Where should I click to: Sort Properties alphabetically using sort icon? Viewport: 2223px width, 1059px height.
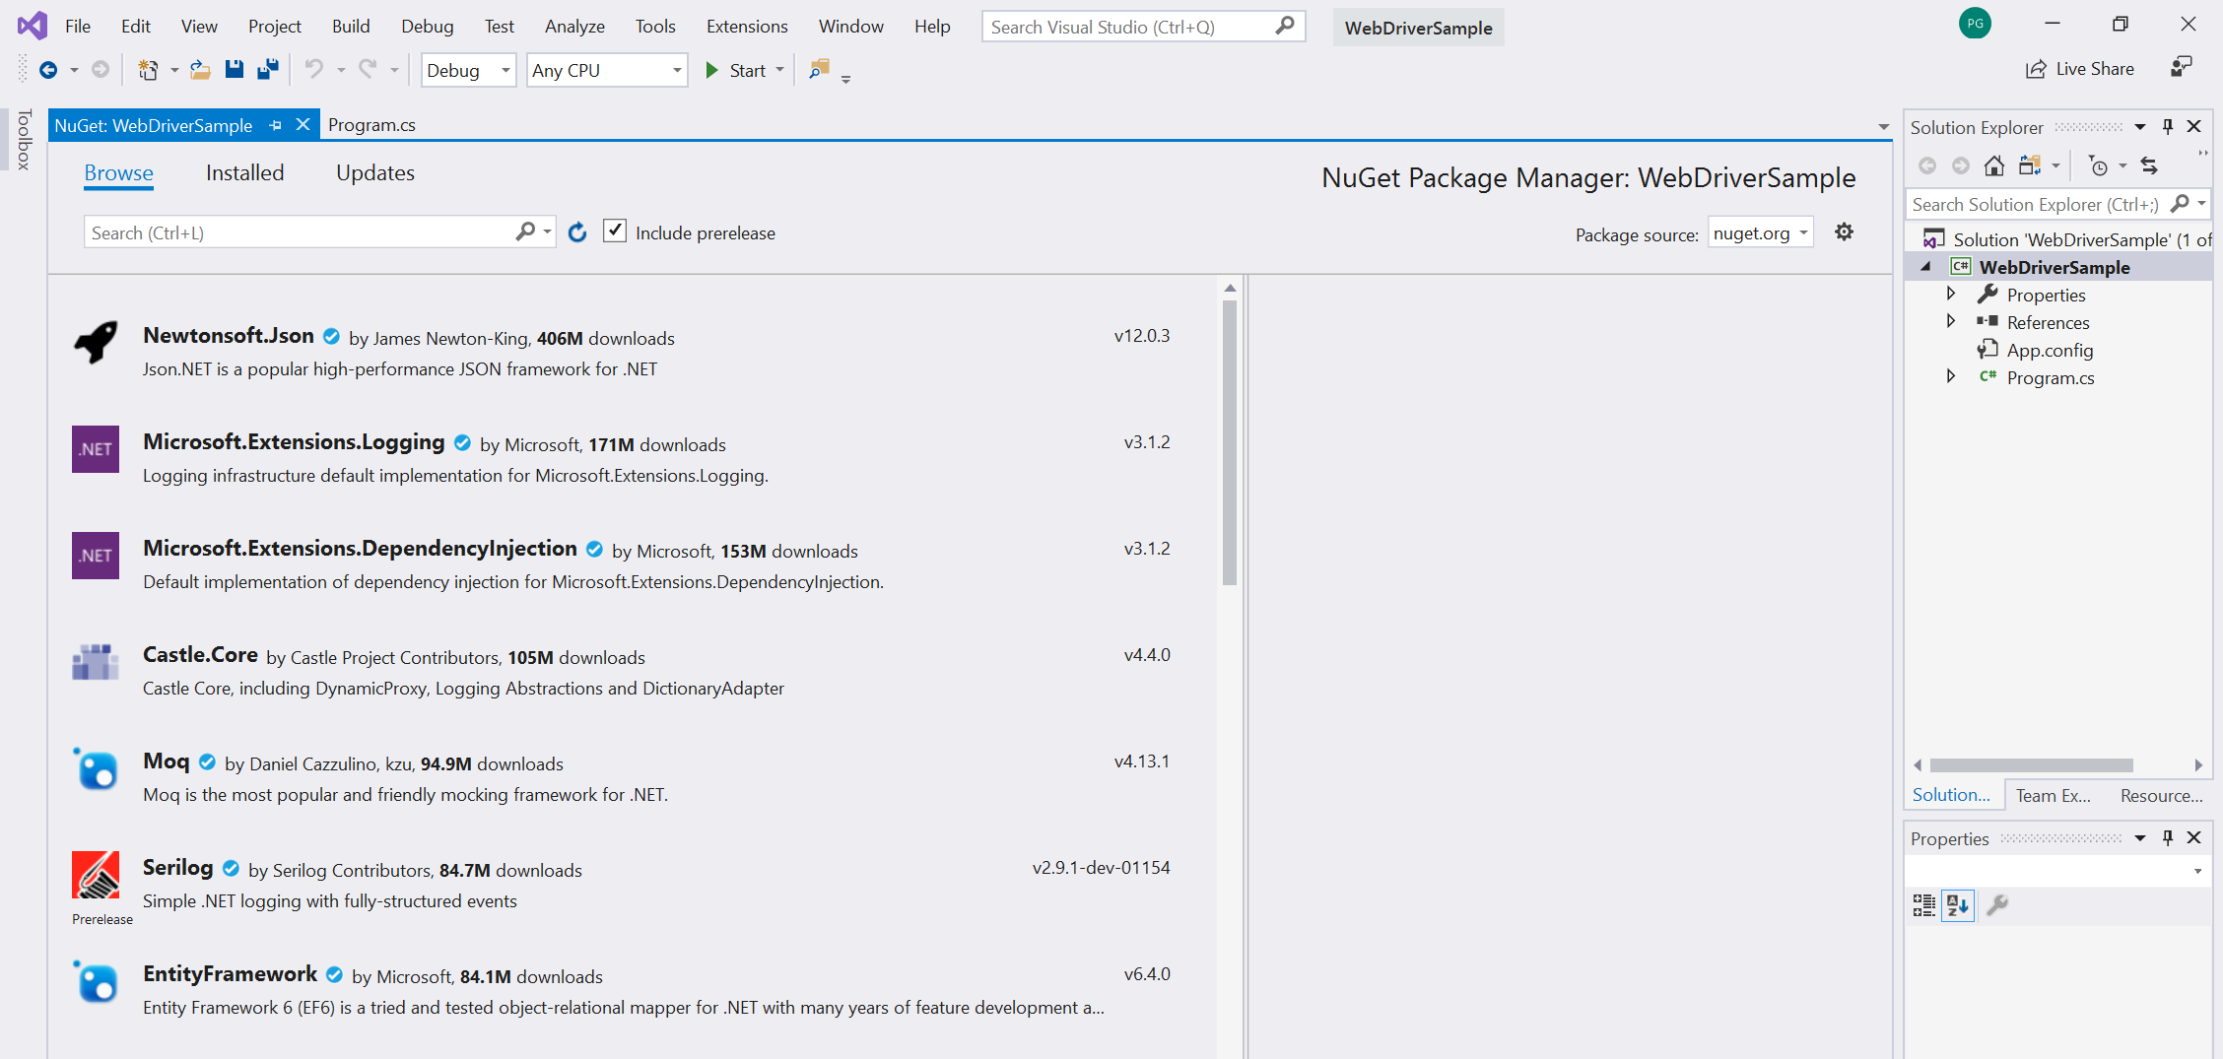(x=1957, y=905)
